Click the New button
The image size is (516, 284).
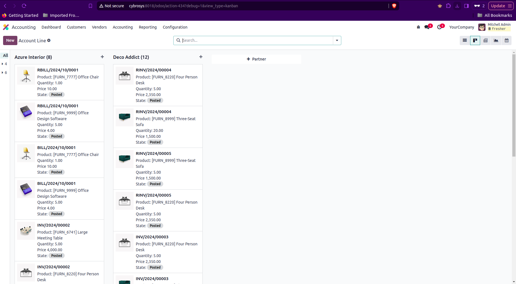click(10, 40)
